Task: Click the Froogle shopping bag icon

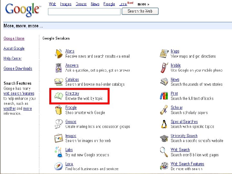Action: point(59,110)
